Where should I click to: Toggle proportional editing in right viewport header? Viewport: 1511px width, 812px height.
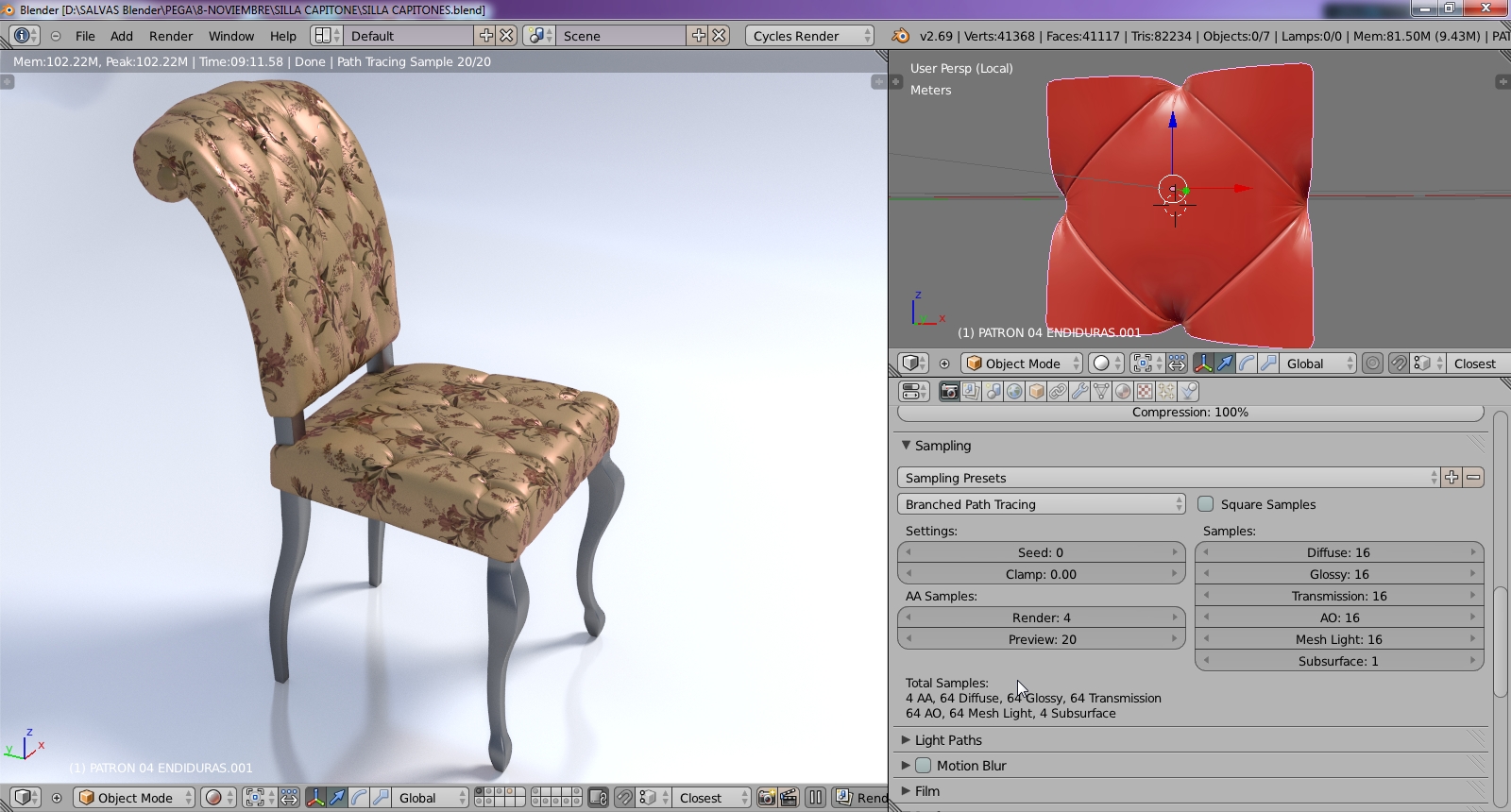click(1373, 364)
